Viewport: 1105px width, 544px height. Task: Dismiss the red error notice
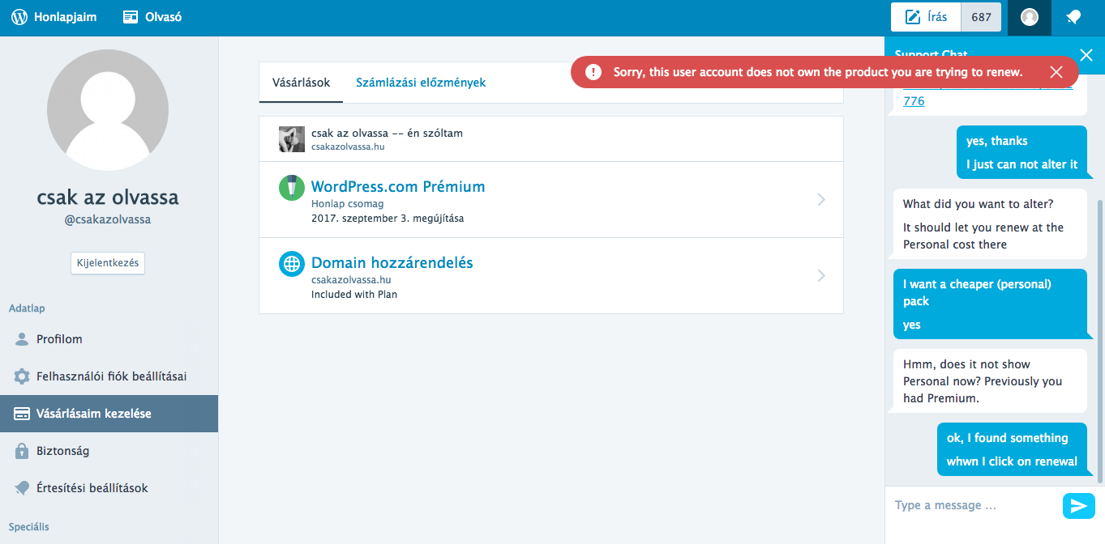1056,72
